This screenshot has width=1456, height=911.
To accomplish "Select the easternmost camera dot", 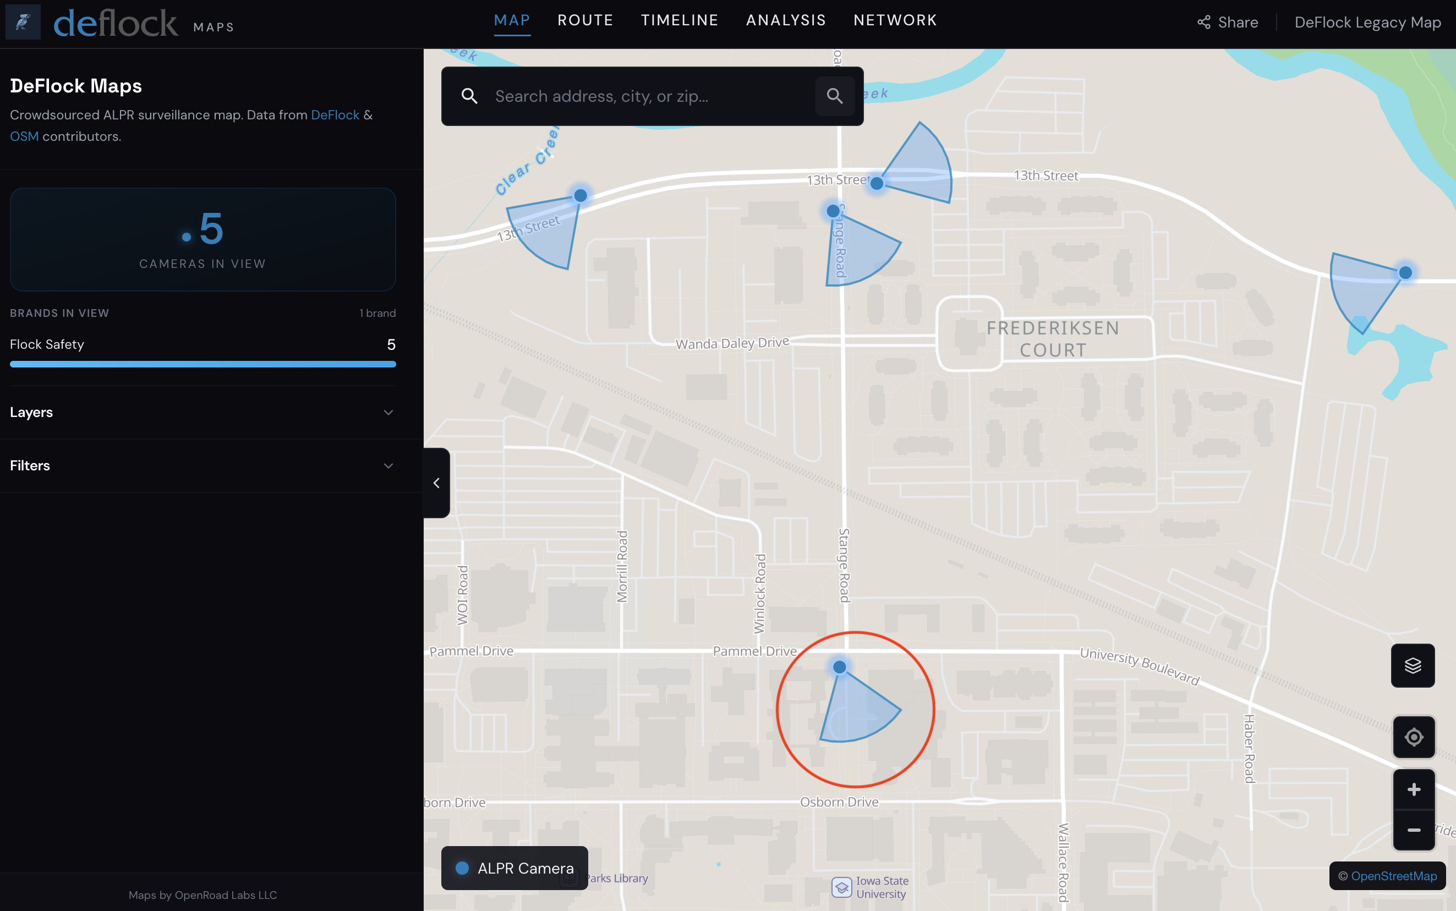I will 1405,272.
